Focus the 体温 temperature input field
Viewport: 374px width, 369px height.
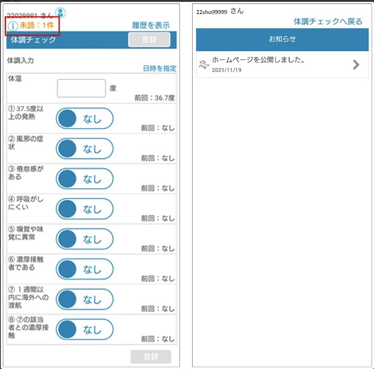(x=81, y=88)
